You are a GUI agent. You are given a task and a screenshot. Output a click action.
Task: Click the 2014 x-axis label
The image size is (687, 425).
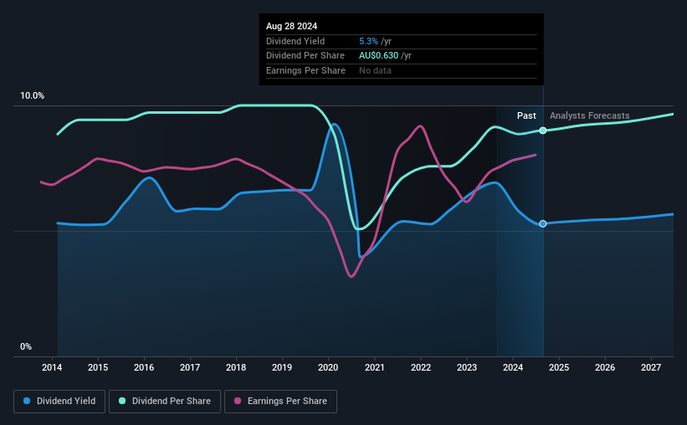52,367
